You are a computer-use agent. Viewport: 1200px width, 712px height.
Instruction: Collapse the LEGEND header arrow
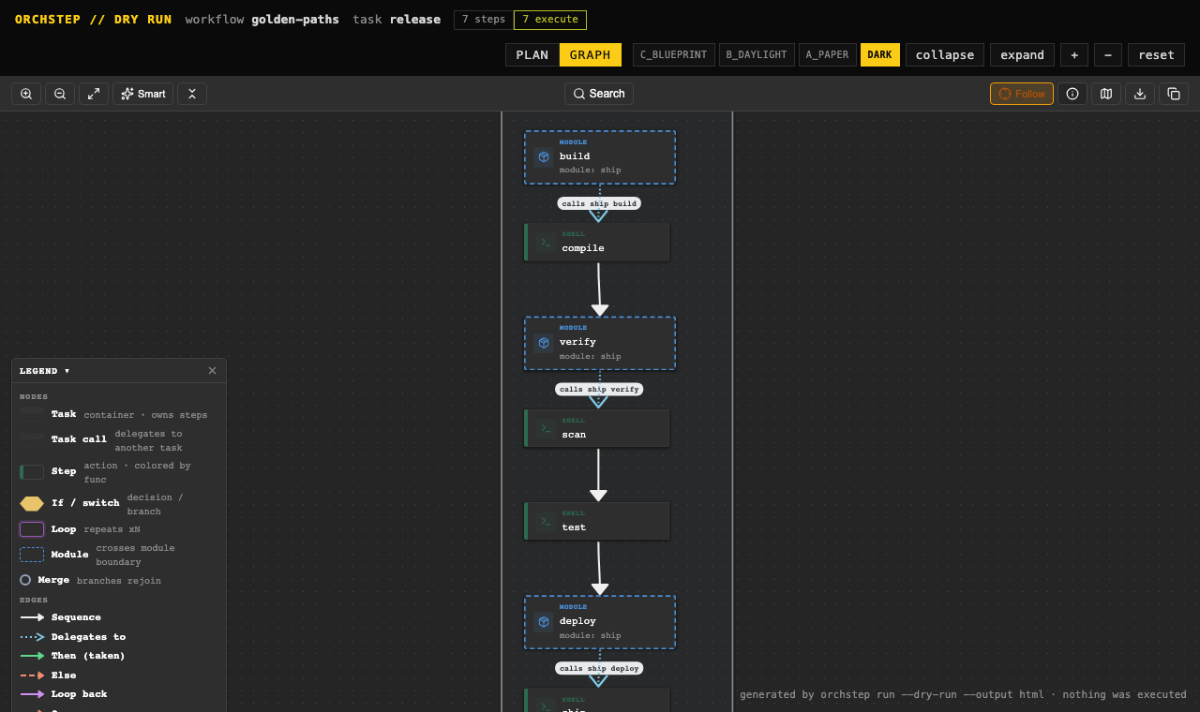click(x=67, y=371)
